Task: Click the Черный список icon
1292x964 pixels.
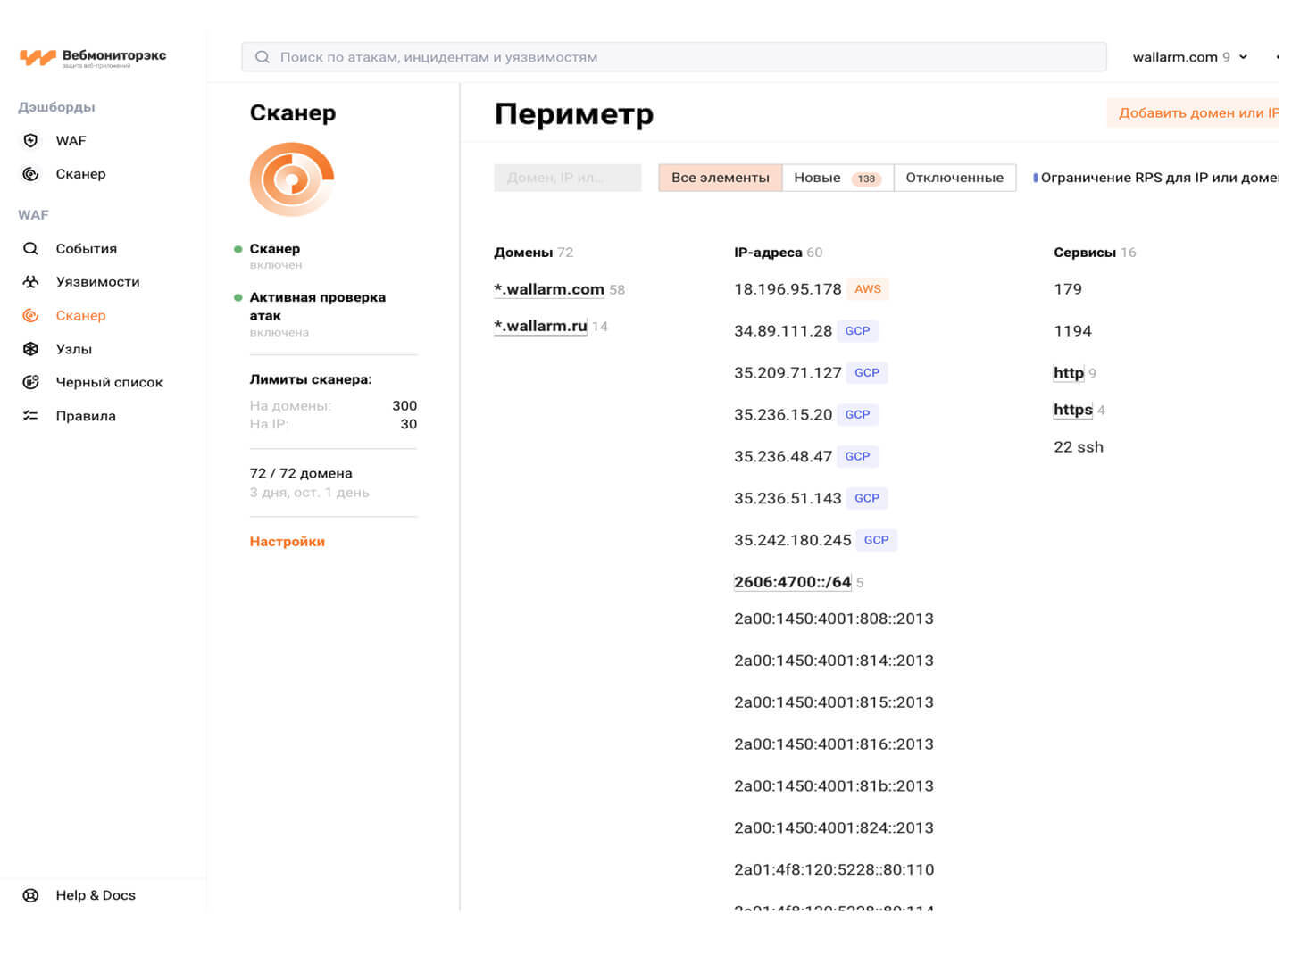Action: point(30,382)
